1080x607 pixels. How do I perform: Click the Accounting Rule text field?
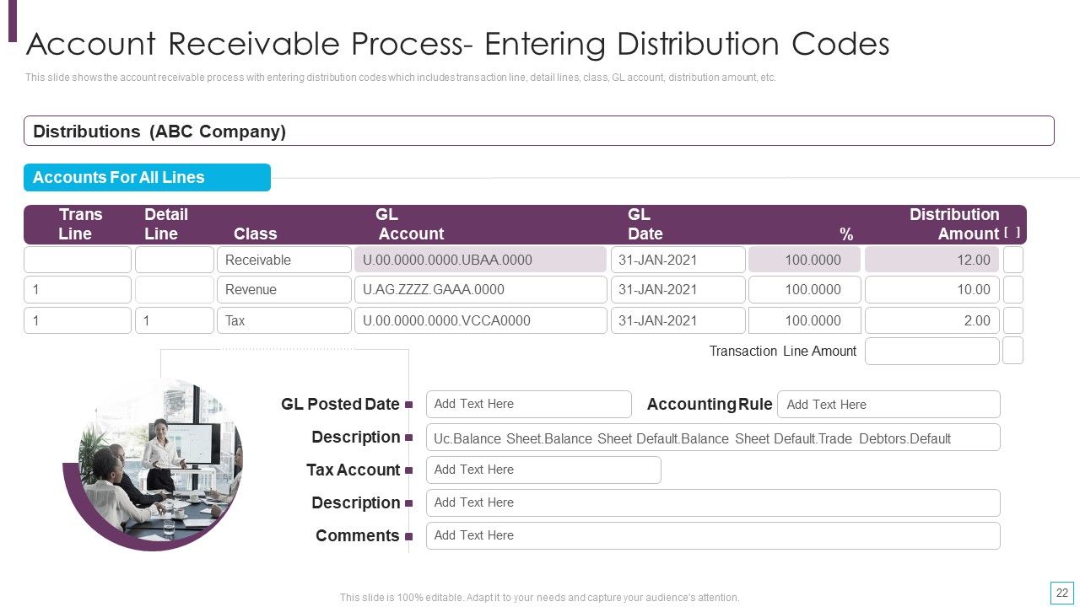888,404
